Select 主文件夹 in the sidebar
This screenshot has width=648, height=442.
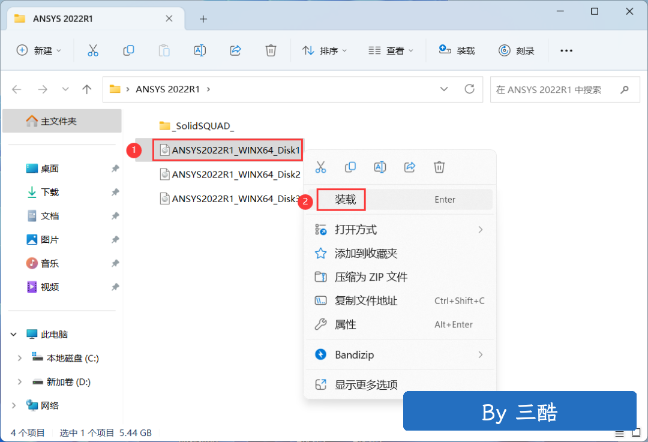pyautogui.click(x=62, y=121)
